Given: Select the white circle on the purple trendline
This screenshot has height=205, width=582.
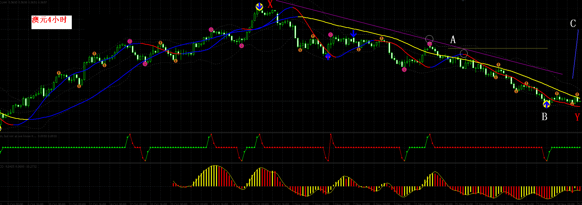Looking at the screenshot, I should (429, 39).
